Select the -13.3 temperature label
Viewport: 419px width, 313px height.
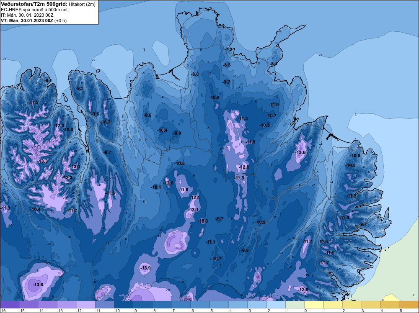(x=42, y=162)
